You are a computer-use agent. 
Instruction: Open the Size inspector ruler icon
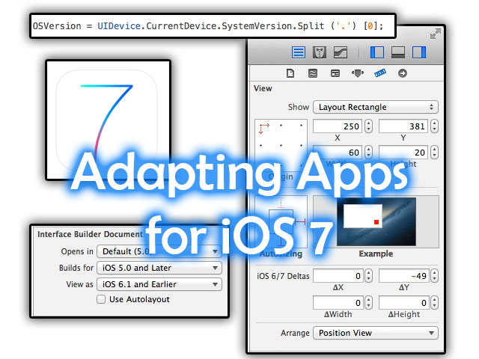click(x=380, y=73)
